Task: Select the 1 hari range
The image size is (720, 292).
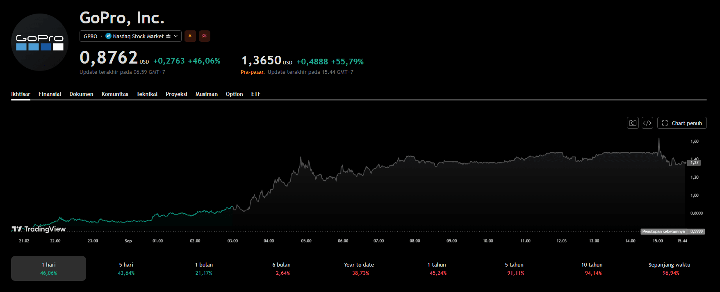Action: tap(48, 268)
